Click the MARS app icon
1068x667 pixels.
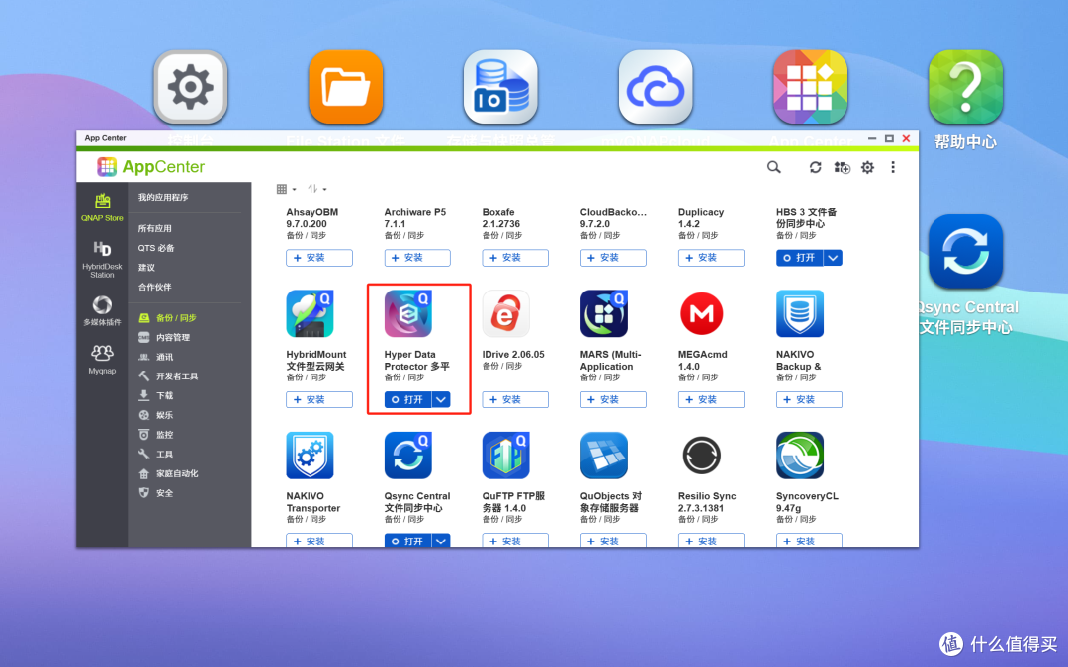[604, 314]
